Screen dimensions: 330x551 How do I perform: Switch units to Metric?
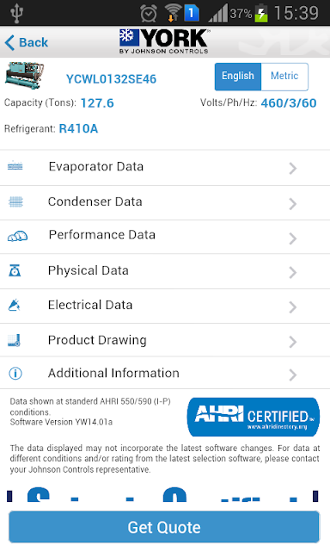pos(284,77)
